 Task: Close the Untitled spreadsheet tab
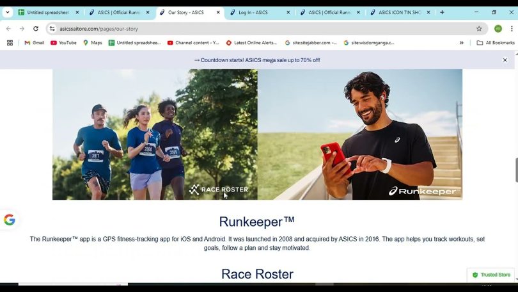(x=77, y=12)
